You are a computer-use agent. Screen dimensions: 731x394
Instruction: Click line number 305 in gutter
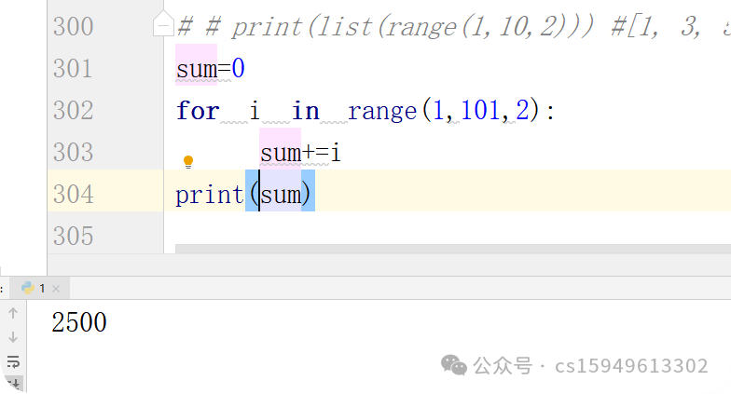[x=73, y=237]
